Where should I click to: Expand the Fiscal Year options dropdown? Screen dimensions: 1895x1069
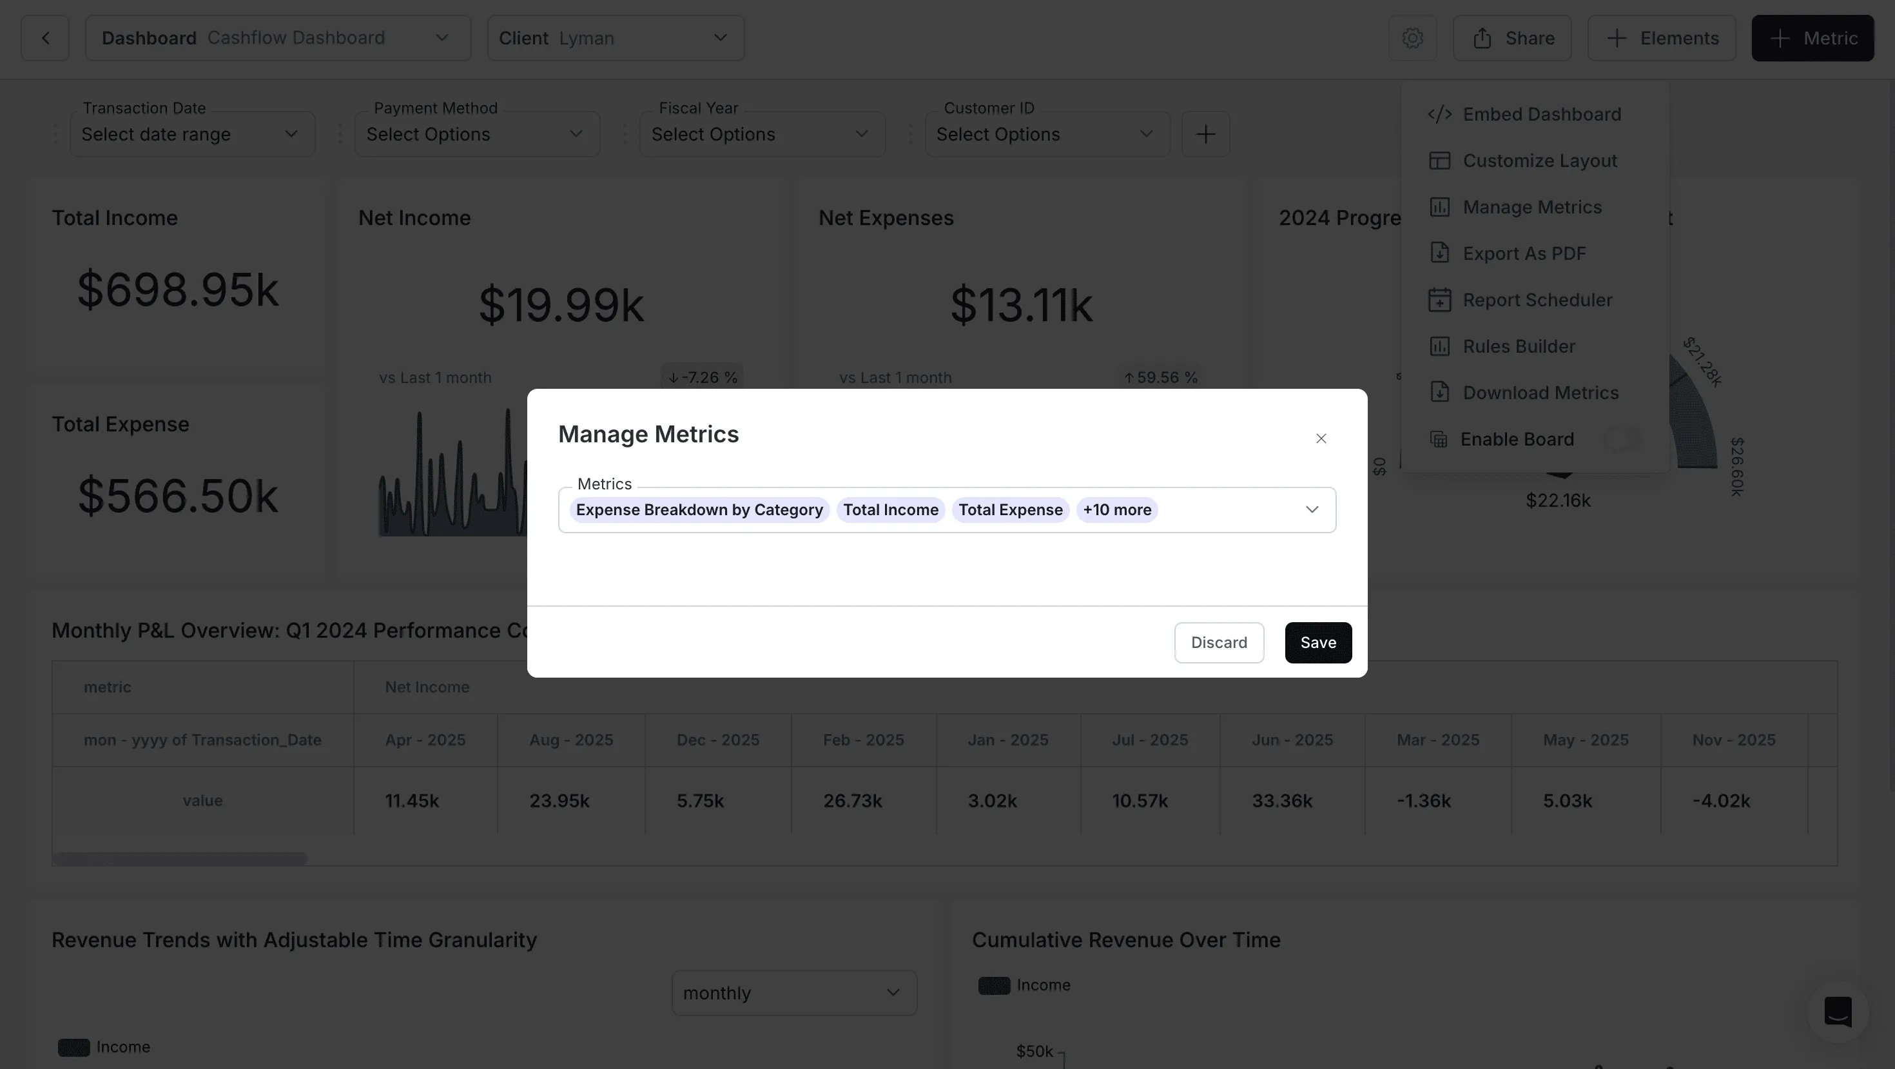tap(762, 134)
